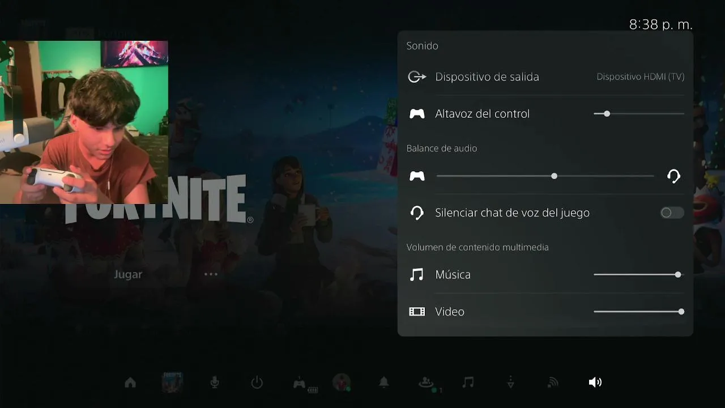Open the downloads and uploads icon

click(510, 382)
